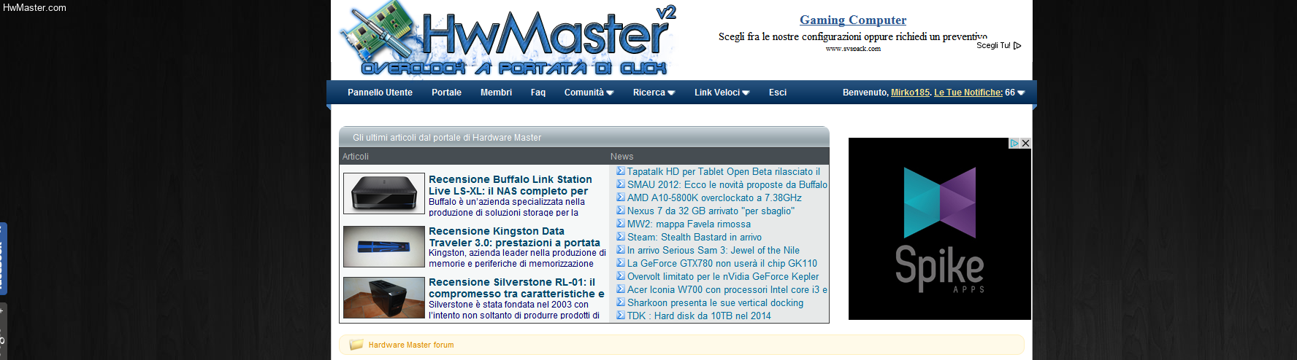Open the Gaming Computer ad link
This screenshot has width=1297, height=360.
[x=853, y=20]
